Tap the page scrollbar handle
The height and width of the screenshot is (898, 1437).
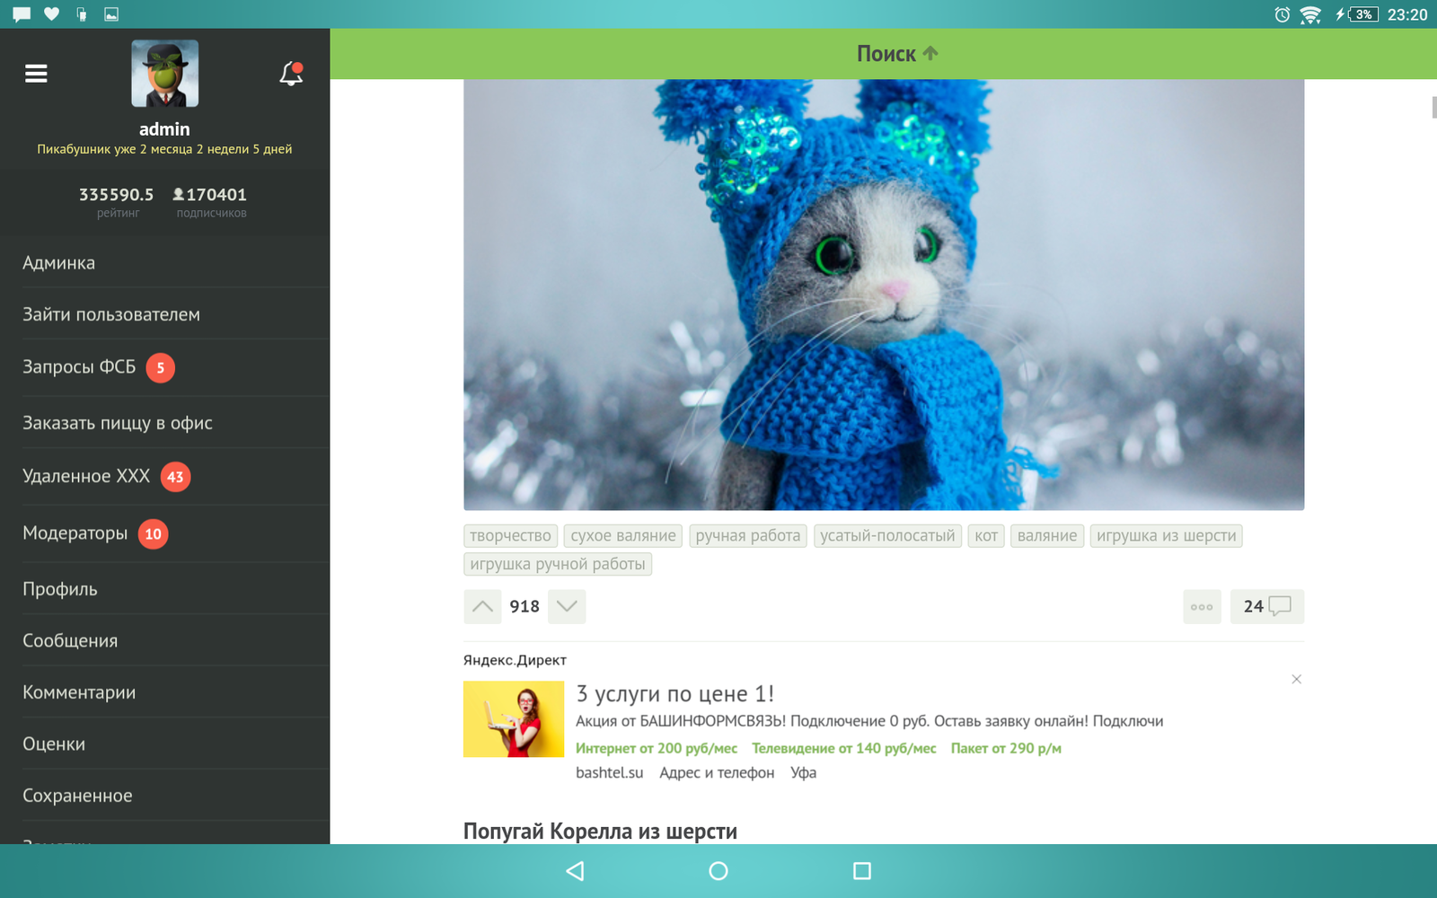pyautogui.click(x=1434, y=107)
